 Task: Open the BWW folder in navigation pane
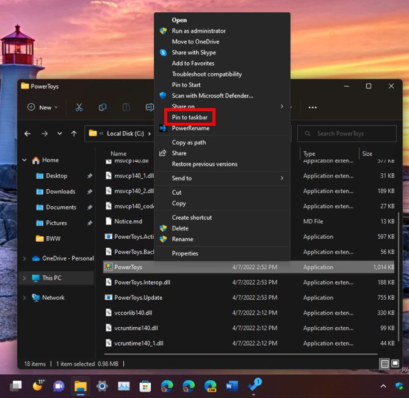pos(53,239)
